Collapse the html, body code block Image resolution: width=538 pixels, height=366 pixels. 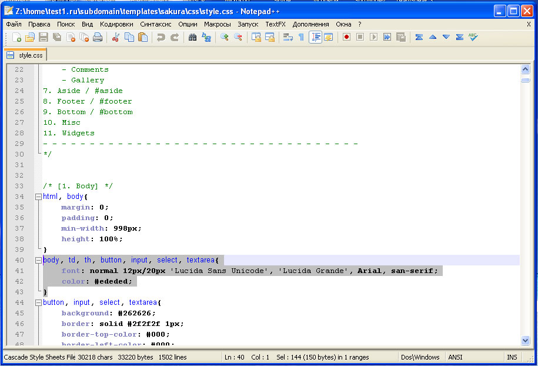(38, 197)
